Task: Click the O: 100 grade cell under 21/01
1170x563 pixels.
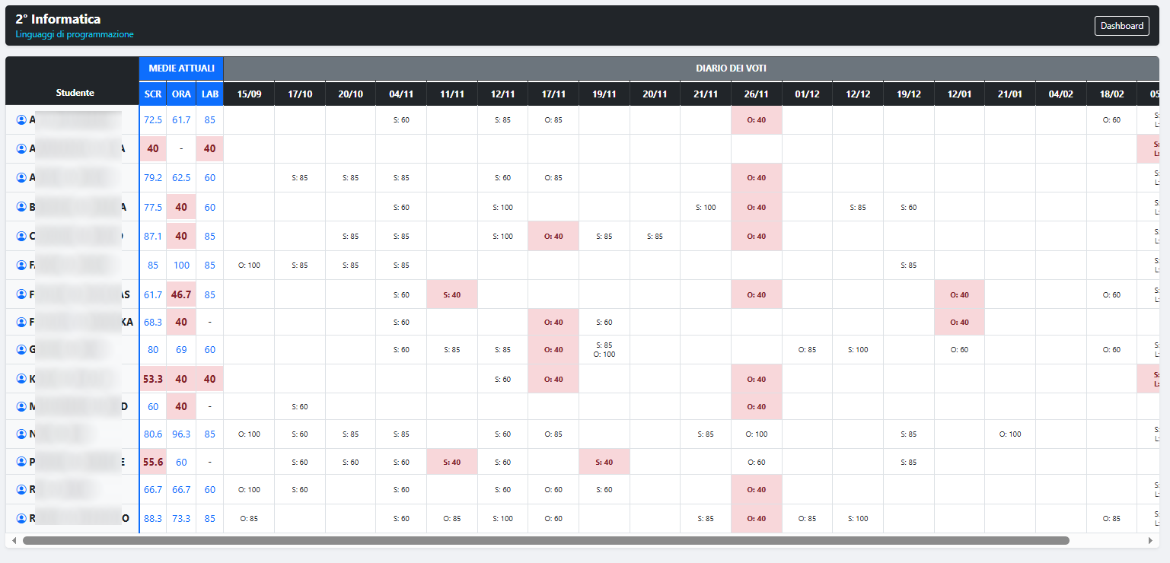Action: point(1010,434)
